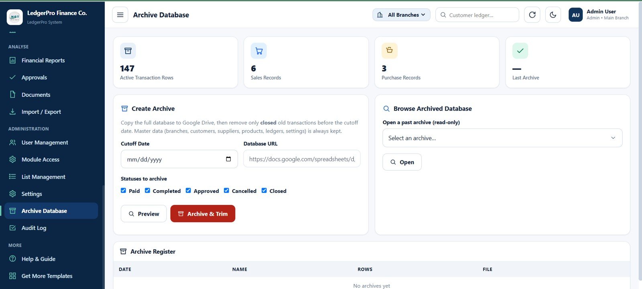Click the Module Access gear icon

point(12,159)
